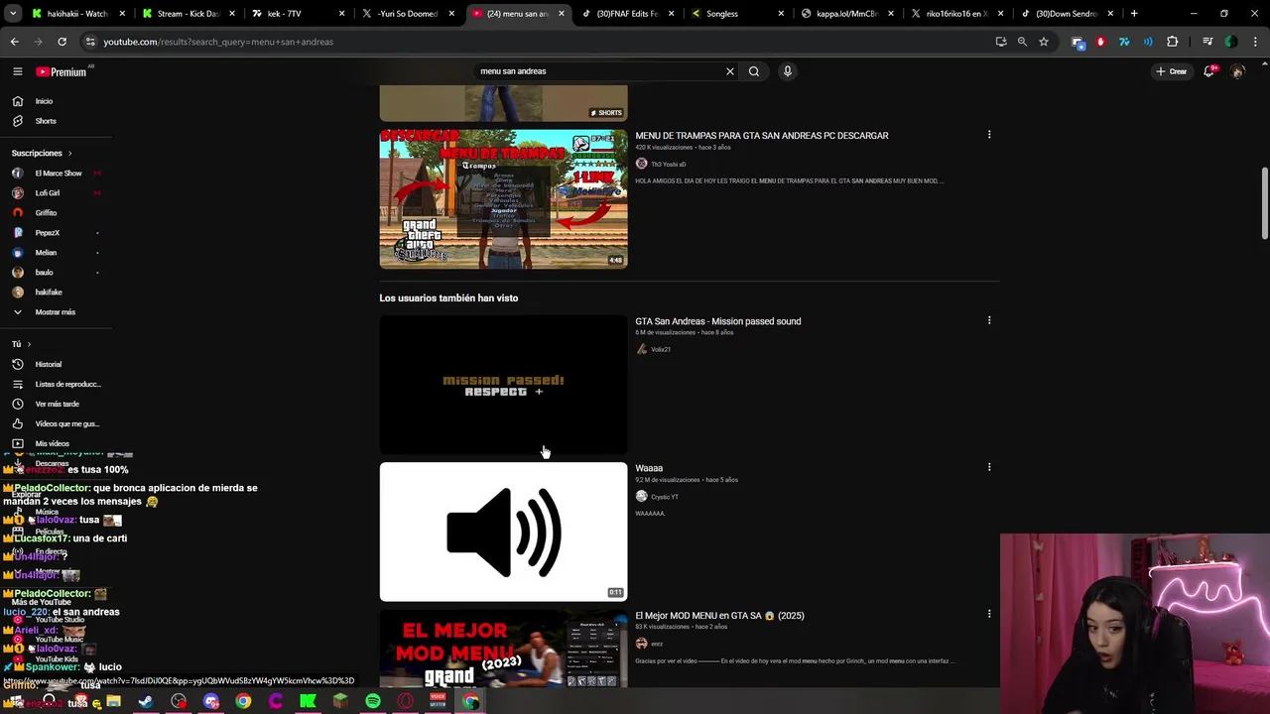The width and height of the screenshot is (1270, 714).
Task: Switch to the Songless tab
Action: coord(735,14)
